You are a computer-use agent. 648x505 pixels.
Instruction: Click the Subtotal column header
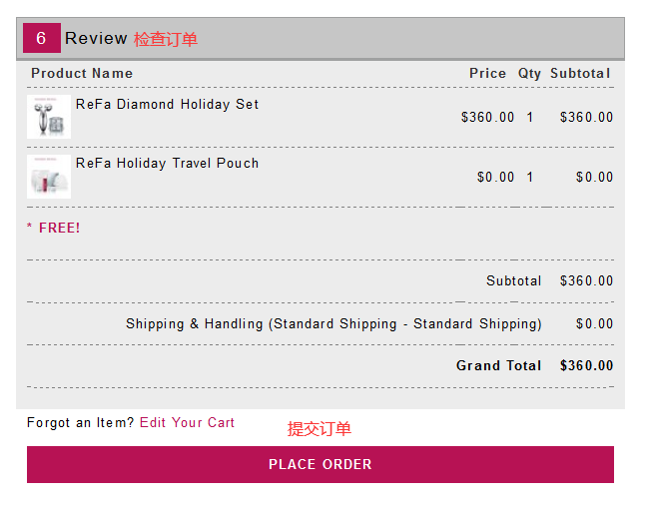click(x=580, y=73)
